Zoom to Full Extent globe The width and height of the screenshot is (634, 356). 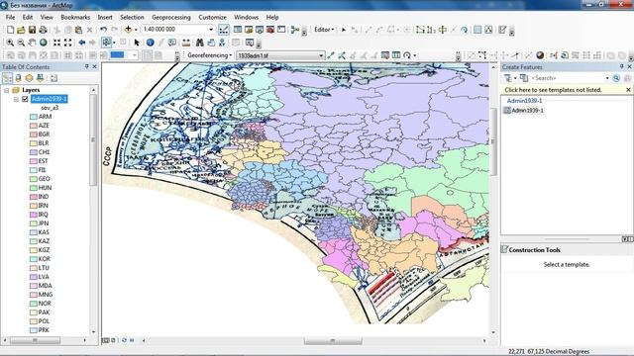(43, 43)
